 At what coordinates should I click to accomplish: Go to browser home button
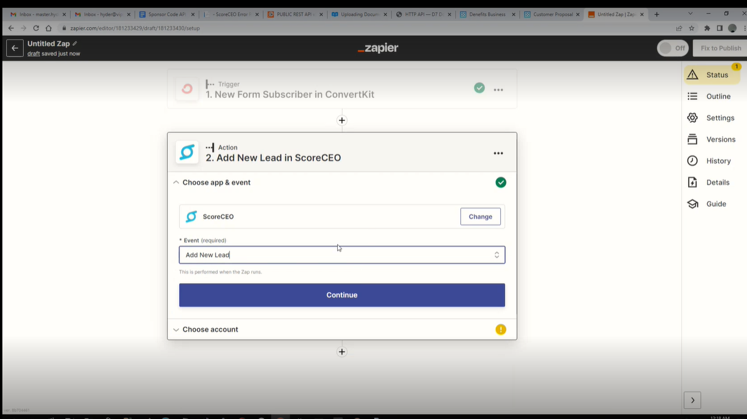coord(49,28)
